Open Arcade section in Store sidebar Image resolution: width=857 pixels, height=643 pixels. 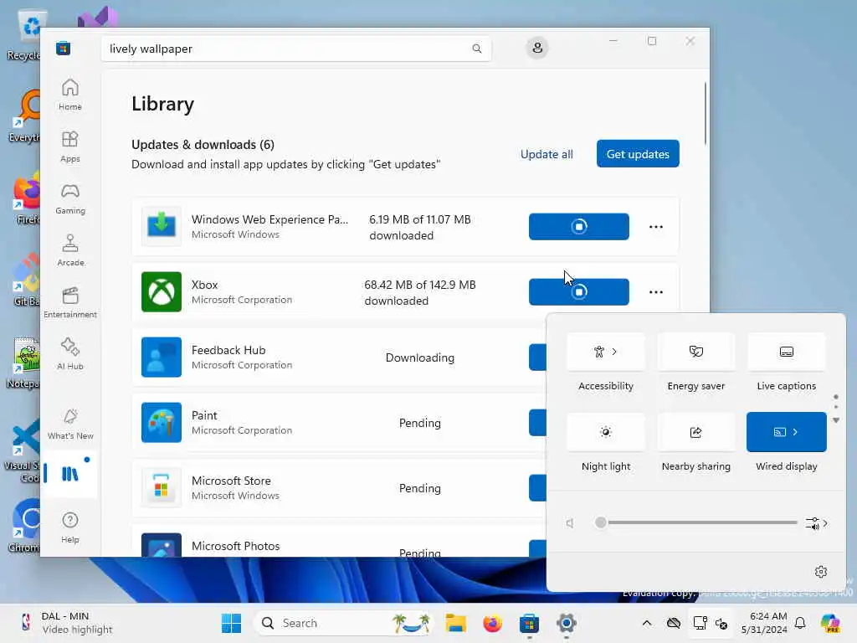pyautogui.click(x=70, y=250)
